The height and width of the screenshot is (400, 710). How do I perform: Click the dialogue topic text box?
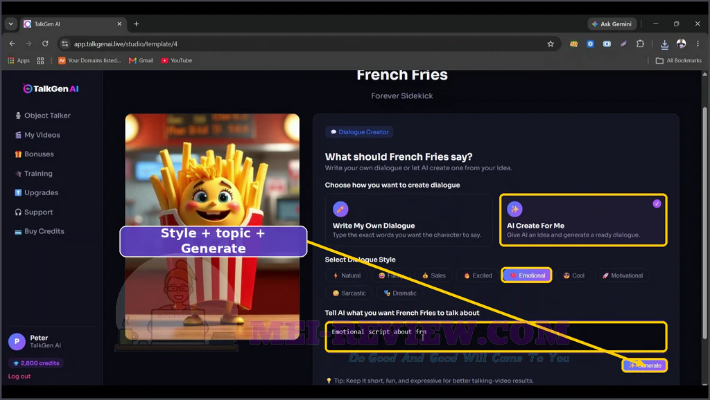coord(496,337)
